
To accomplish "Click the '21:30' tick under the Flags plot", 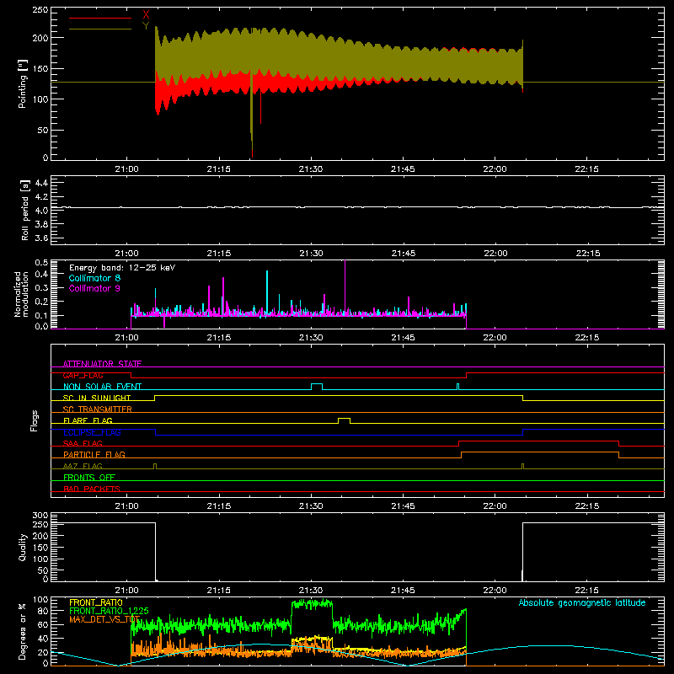I will pyautogui.click(x=311, y=506).
